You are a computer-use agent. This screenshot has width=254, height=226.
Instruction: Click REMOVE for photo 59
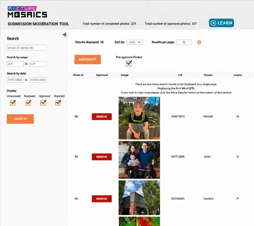point(102,157)
